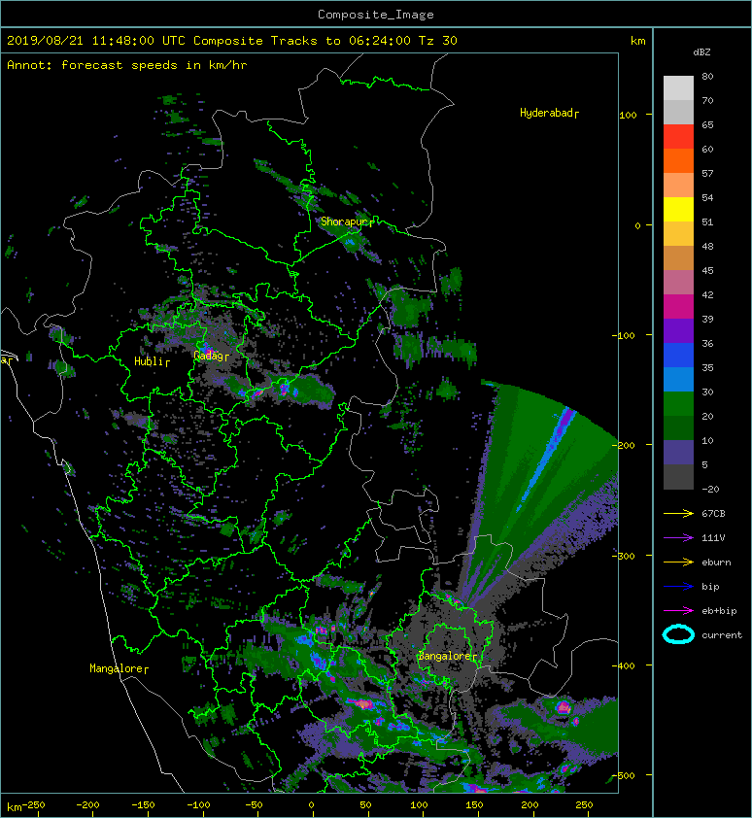Click the light gray 80 dBZ swatch
Viewport: 752px width, 818px height.
tap(678, 87)
